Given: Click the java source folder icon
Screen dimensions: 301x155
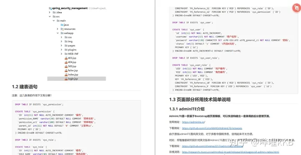Looking at the screenshot, I should click(x=62, y=25).
